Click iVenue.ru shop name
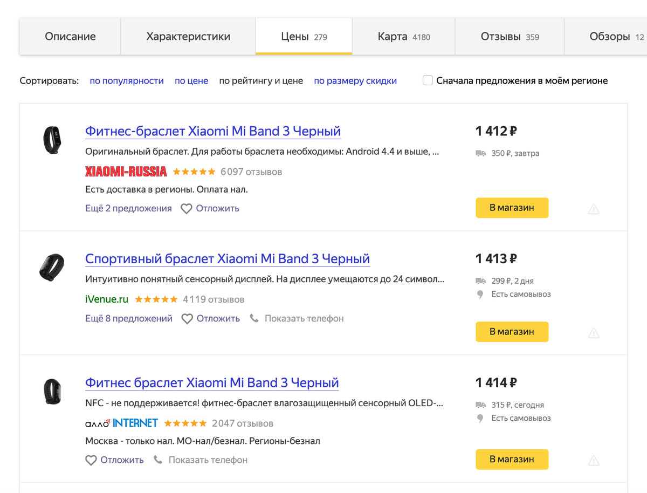 click(107, 299)
